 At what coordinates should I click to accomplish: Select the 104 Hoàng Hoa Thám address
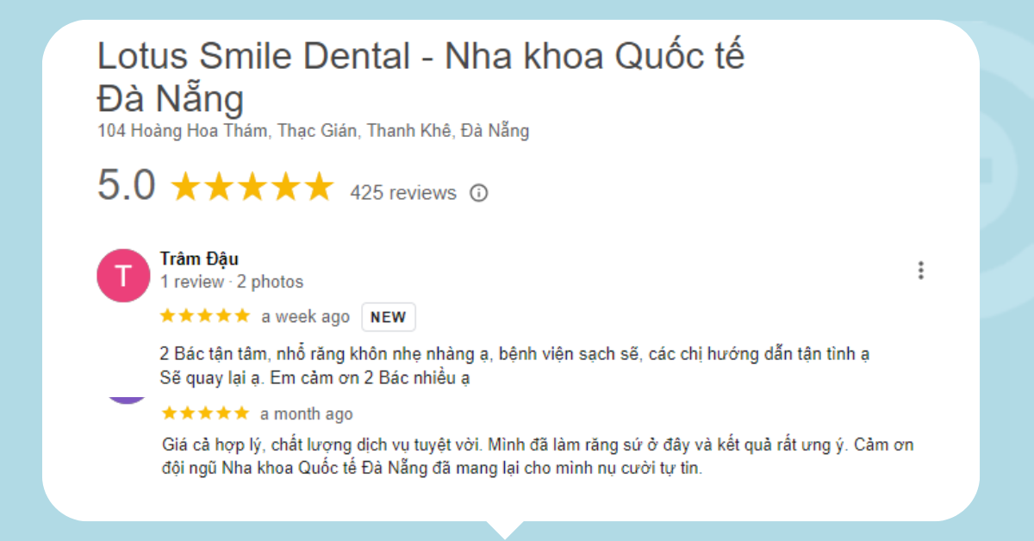(313, 132)
